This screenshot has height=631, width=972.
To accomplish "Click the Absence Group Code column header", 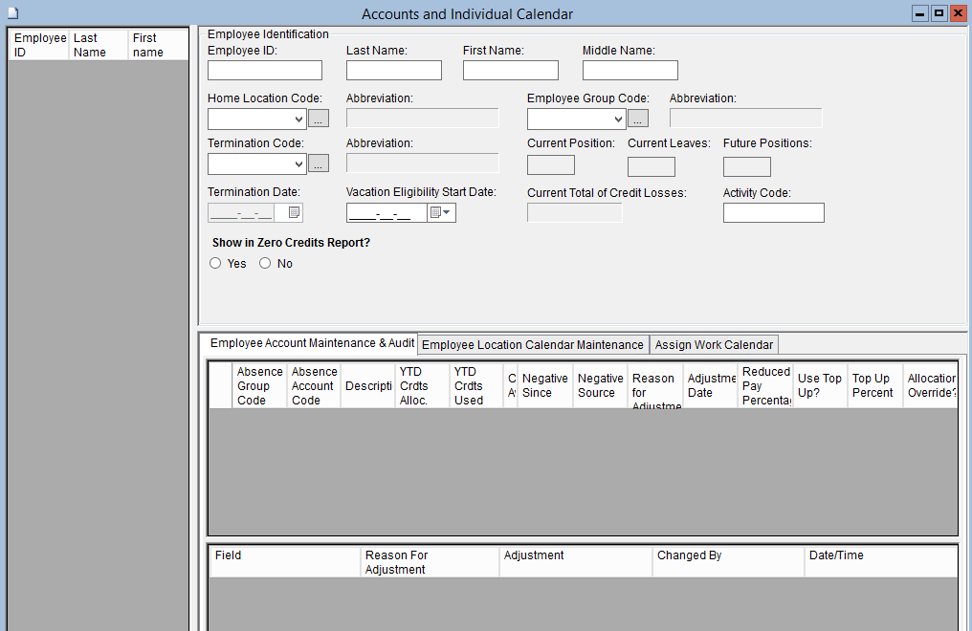I will coord(259,385).
